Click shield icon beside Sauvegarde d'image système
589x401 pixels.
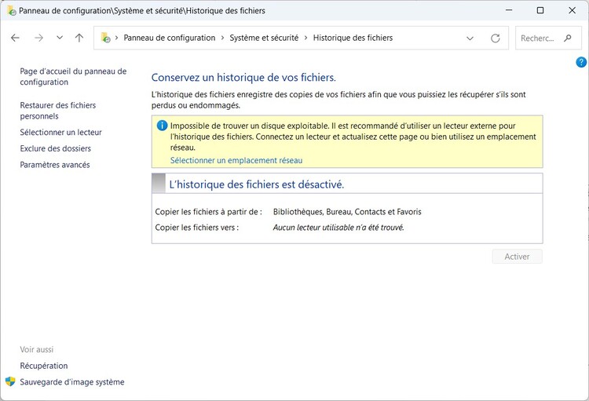pyautogui.click(x=10, y=381)
